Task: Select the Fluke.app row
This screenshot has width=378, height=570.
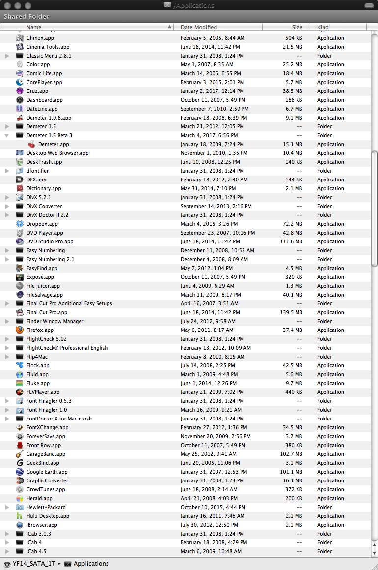Action: tap(186, 383)
